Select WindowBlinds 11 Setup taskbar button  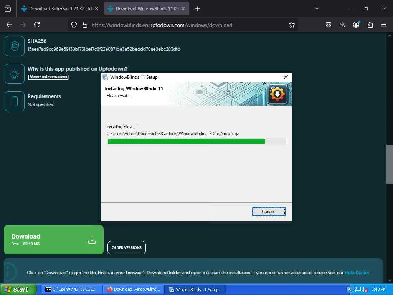[195, 290]
